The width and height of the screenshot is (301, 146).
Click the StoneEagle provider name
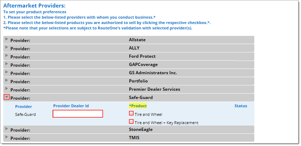point(141,129)
